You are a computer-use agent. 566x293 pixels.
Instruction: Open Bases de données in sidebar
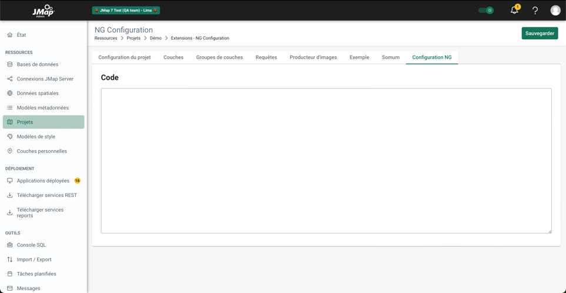click(37, 64)
